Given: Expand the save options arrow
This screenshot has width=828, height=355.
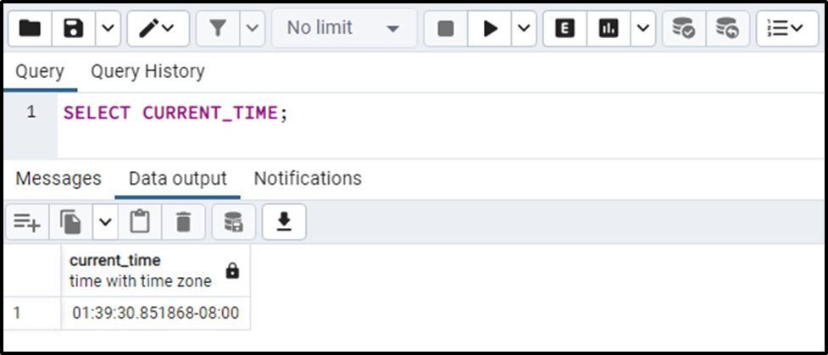Looking at the screenshot, I should click(108, 29).
